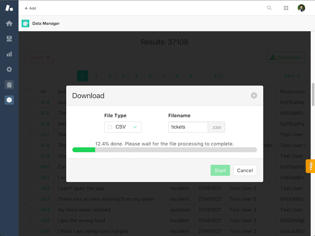Click the Cancel button
The height and width of the screenshot is (236, 315).
tap(245, 171)
